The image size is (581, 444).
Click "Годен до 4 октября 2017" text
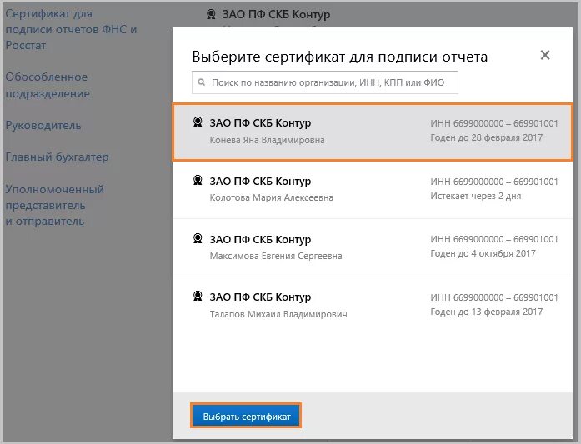pos(483,254)
